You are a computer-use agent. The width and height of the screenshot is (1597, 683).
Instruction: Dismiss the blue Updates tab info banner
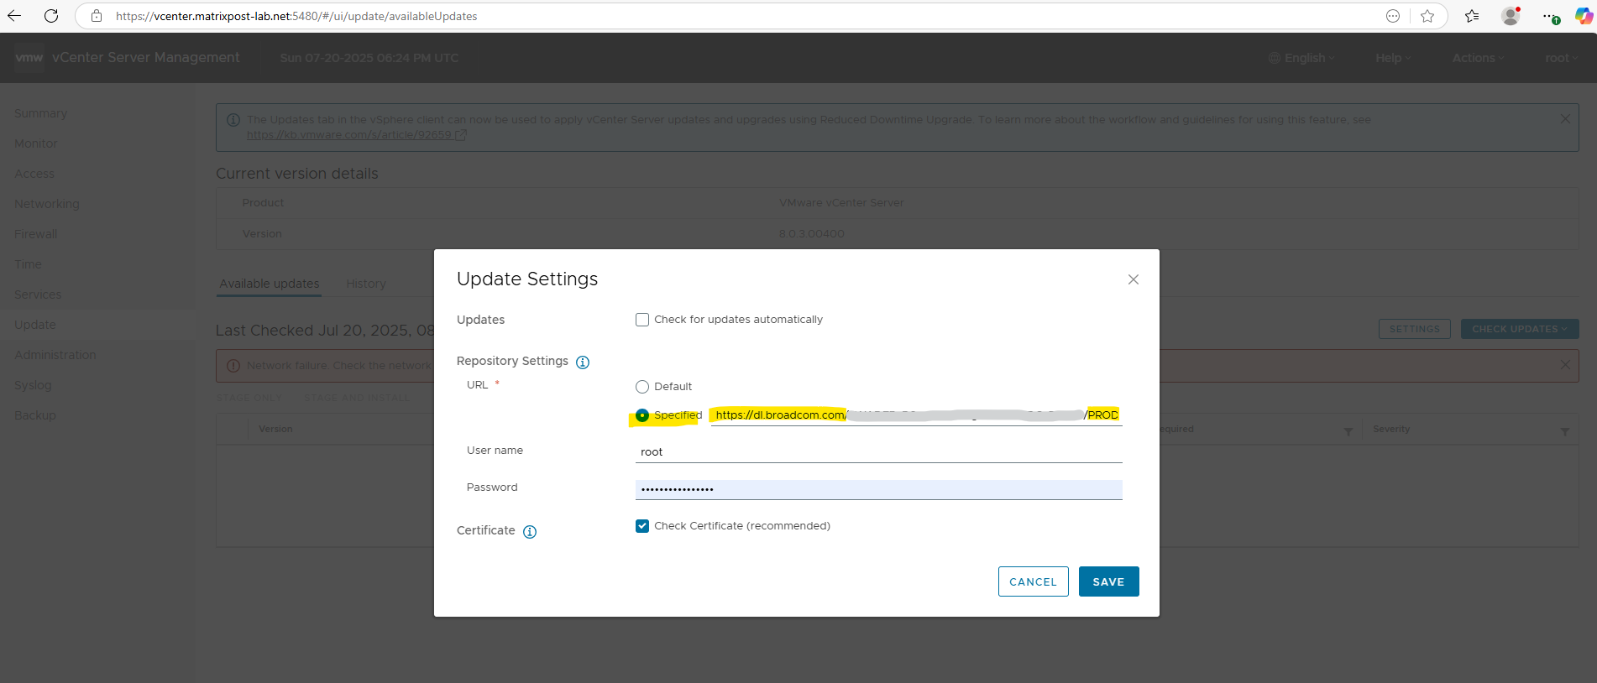(x=1565, y=119)
